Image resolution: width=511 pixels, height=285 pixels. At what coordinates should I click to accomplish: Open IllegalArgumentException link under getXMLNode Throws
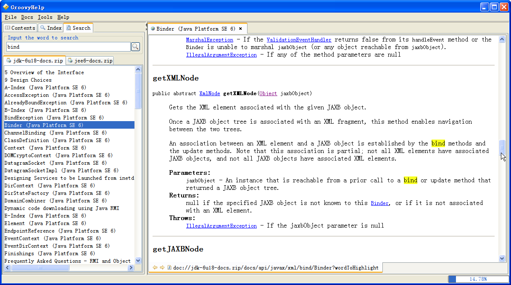point(221,225)
